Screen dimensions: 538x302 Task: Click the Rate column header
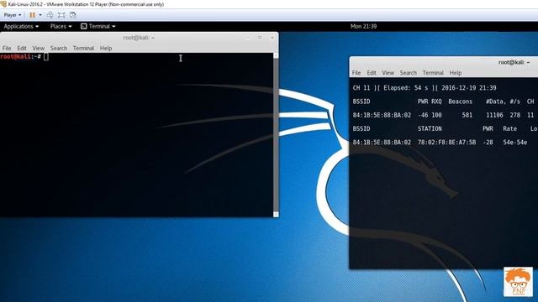(x=510, y=129)
